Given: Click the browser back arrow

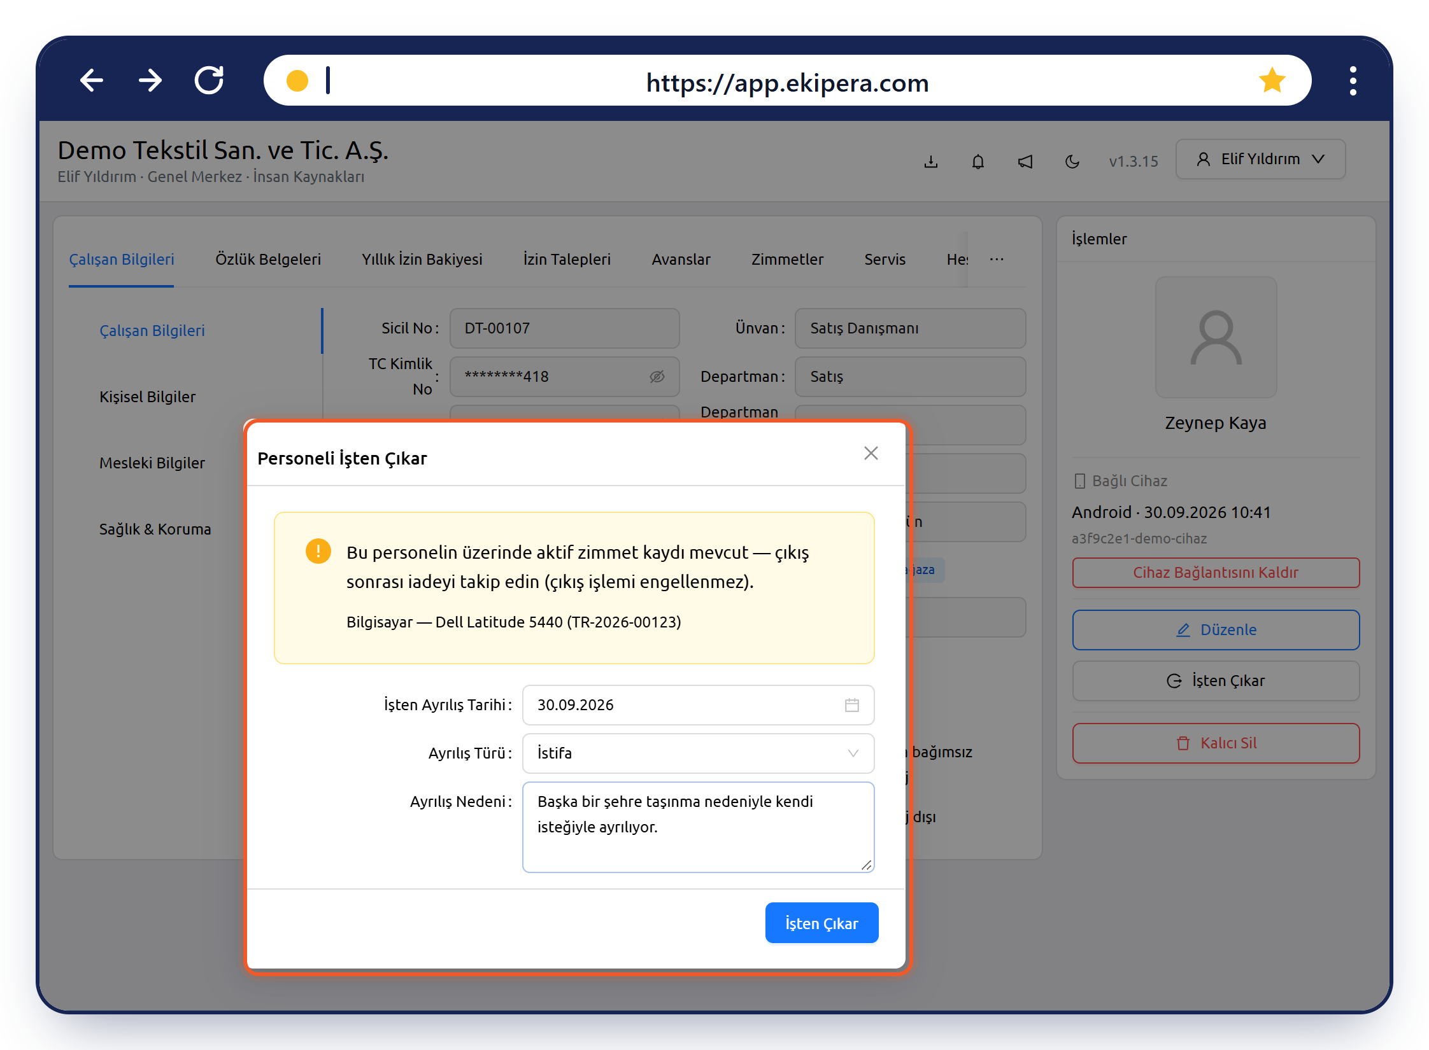Looking at the screenshot, I should coord(92,81).
